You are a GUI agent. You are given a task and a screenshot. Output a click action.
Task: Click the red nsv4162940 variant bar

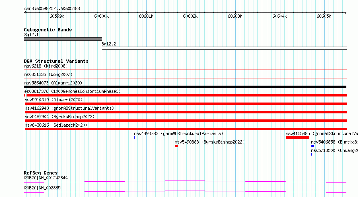[x=185, y=112]
